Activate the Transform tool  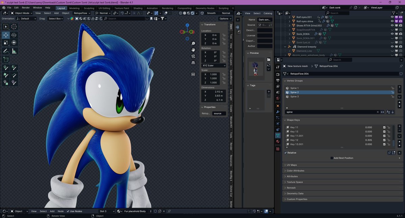(14, 43)
